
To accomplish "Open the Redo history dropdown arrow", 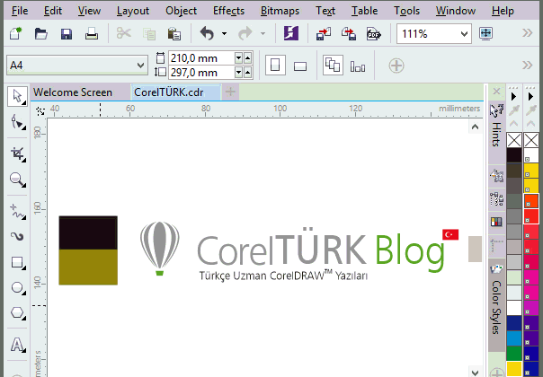I will [x=263, y=34].
